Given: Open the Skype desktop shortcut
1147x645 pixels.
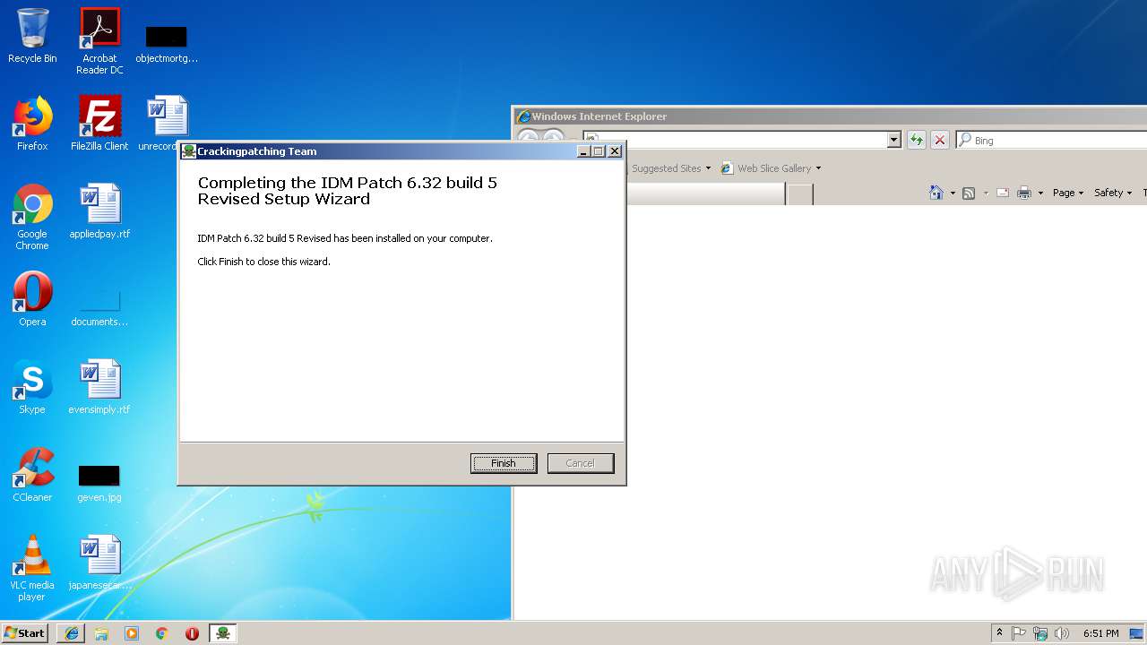Looking at the screenshot, I should coord(32,387).
